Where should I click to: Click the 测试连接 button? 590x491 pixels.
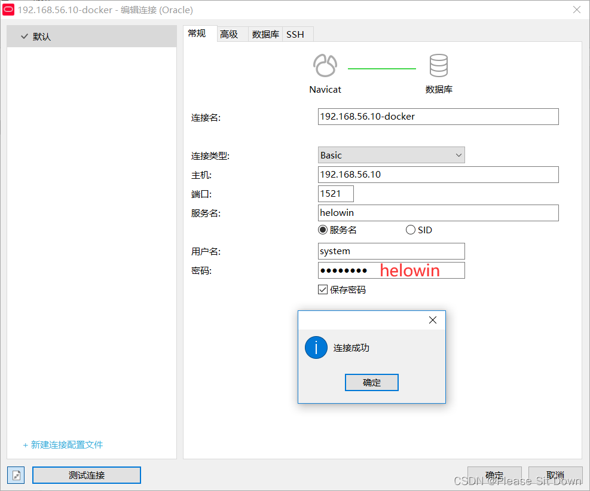(x=86, y=475)
